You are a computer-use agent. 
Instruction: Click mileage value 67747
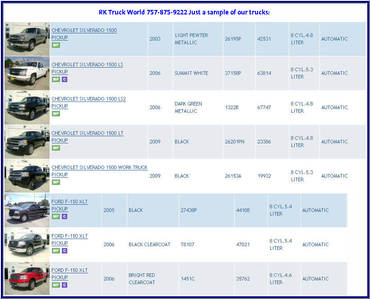(x=264, y=107)
